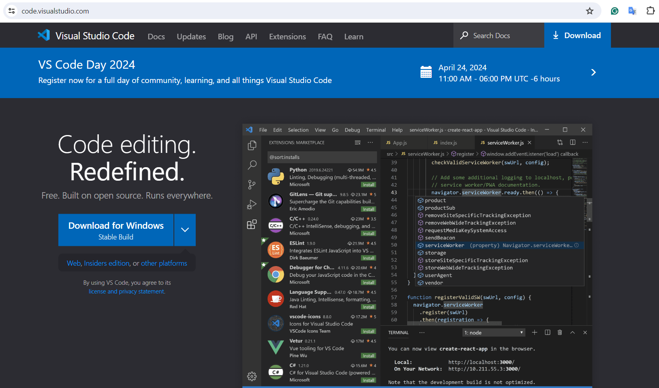Click the Debug menu in editor screenshot

point(352,130)
